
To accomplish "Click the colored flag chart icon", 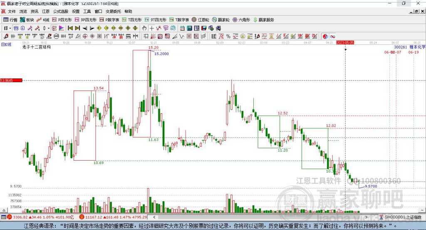I will [62, 28].
